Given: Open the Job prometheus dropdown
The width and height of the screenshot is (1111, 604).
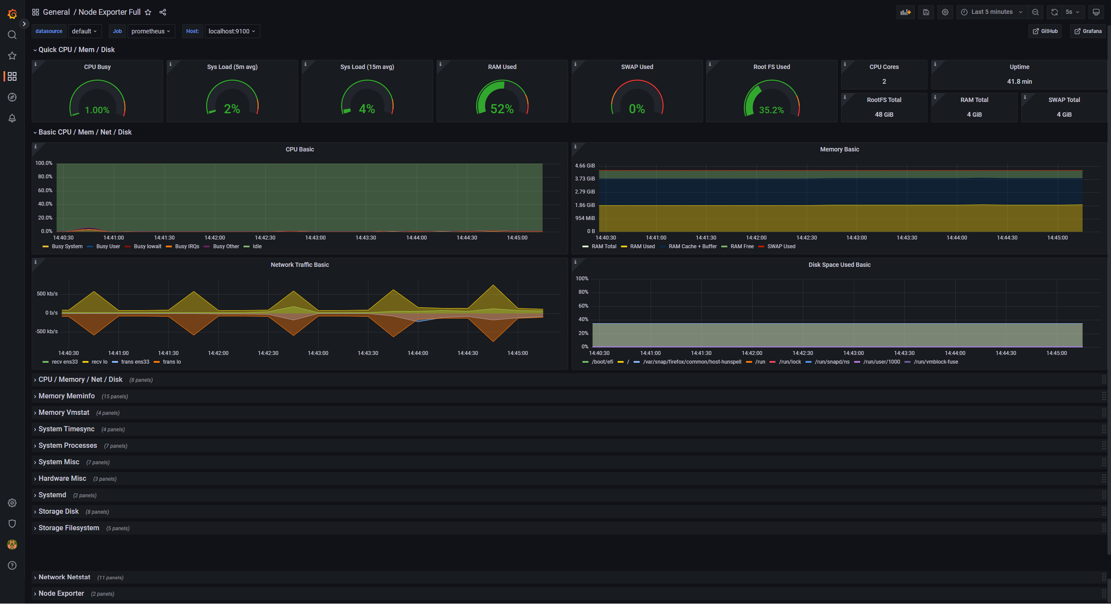Looking at the screenshot, I should pos(151,31).
